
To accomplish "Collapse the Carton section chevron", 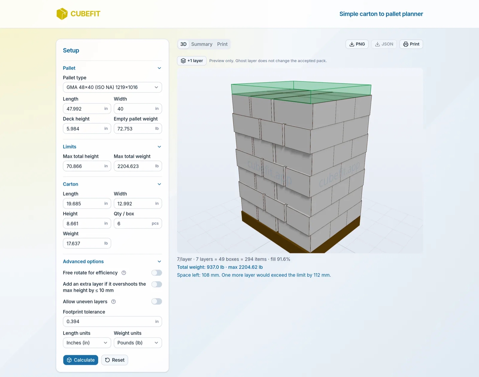I will [159, 184].
